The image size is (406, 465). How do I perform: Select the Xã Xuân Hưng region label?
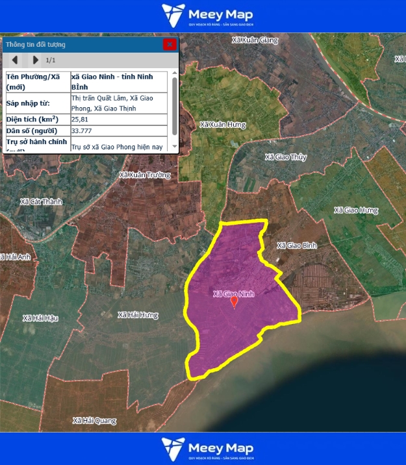click(x=222, y=124)
